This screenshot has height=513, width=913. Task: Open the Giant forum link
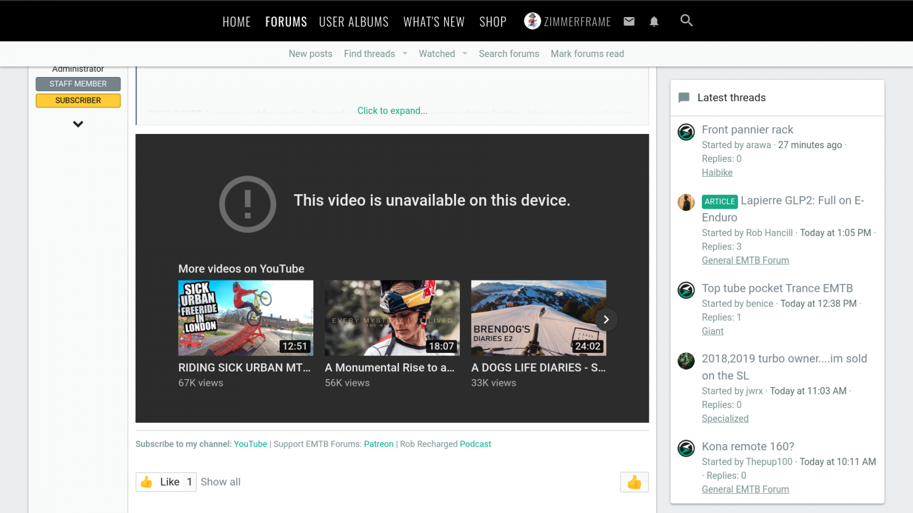[713, 331]
